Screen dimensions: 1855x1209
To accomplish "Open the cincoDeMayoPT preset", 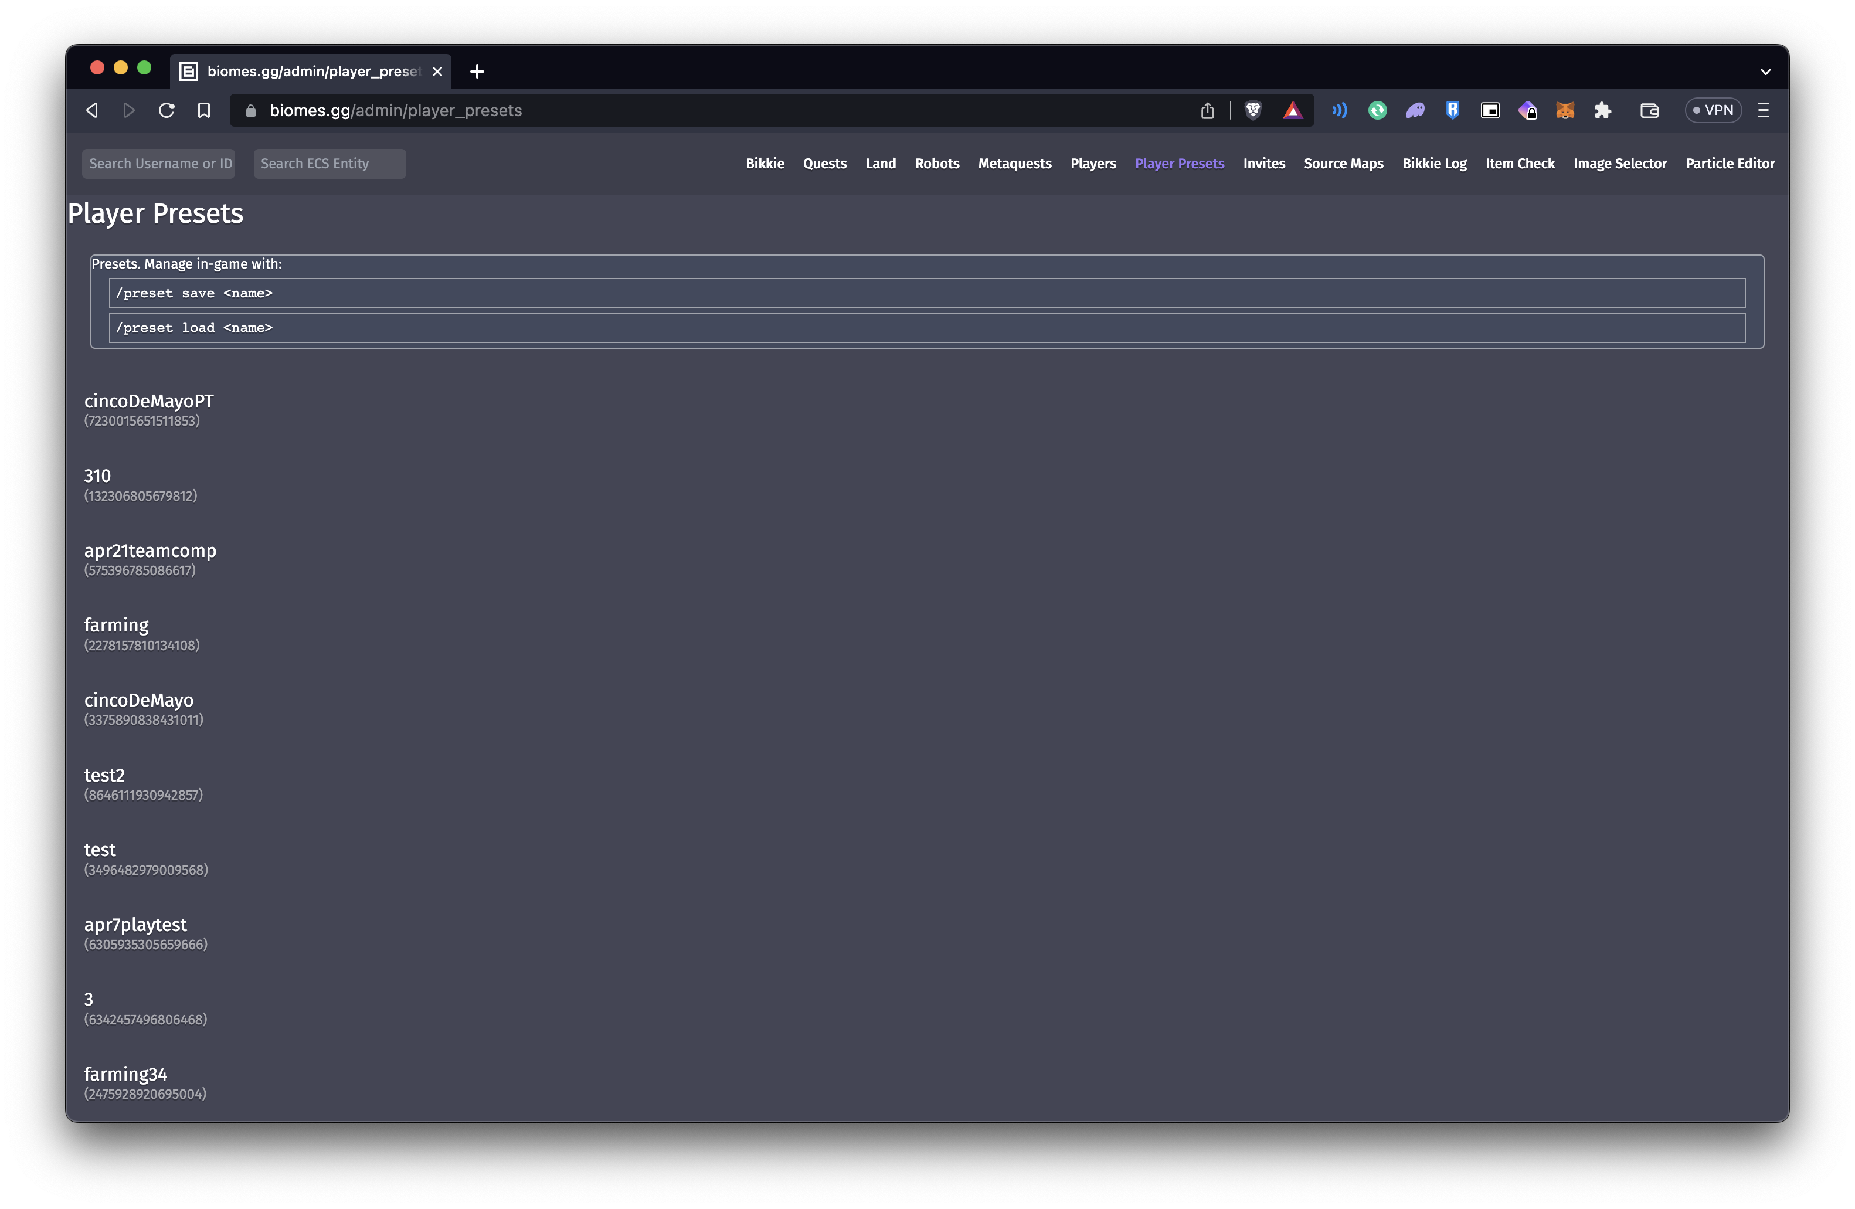I will [149, 402].
